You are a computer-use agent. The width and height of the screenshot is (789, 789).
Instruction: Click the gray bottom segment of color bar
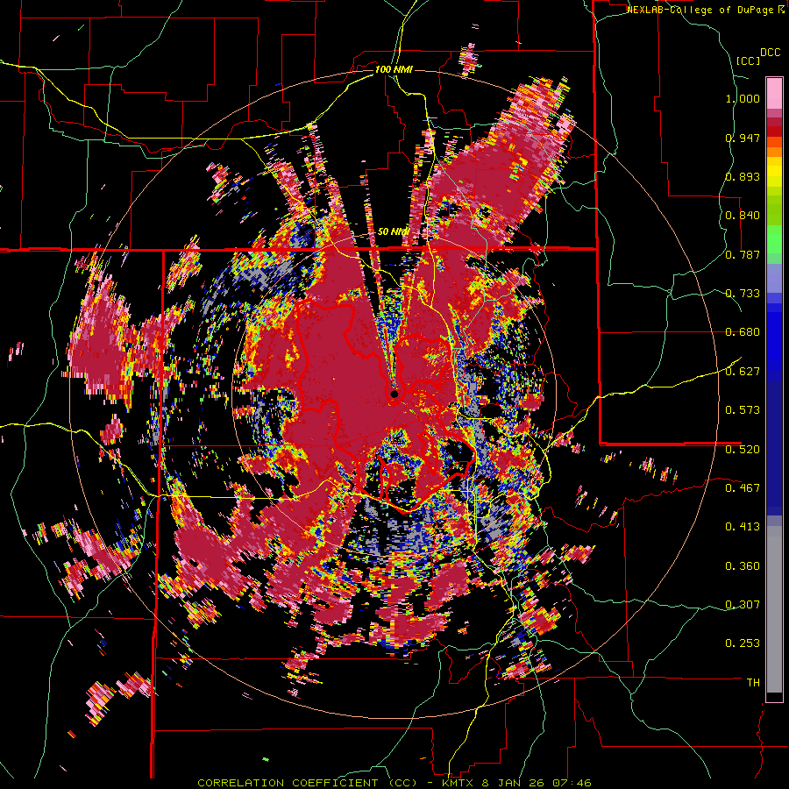774,609
